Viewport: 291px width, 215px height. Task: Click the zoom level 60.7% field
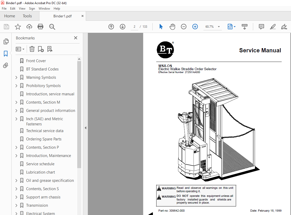point(210,27)
